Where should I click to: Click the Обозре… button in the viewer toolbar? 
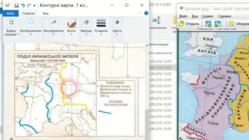(x=238, y=24)
